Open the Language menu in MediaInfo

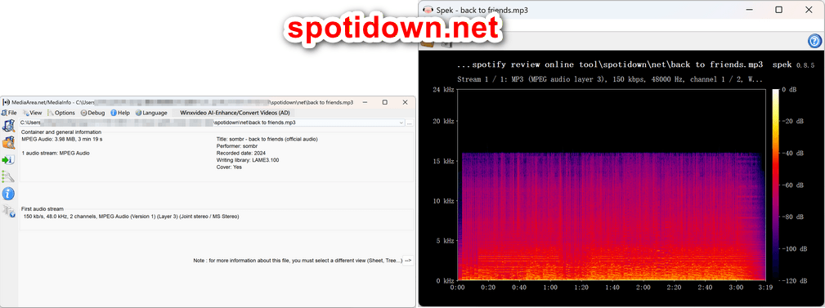click(151, 113)
